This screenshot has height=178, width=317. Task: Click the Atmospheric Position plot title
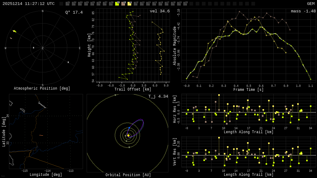[42, 89]
